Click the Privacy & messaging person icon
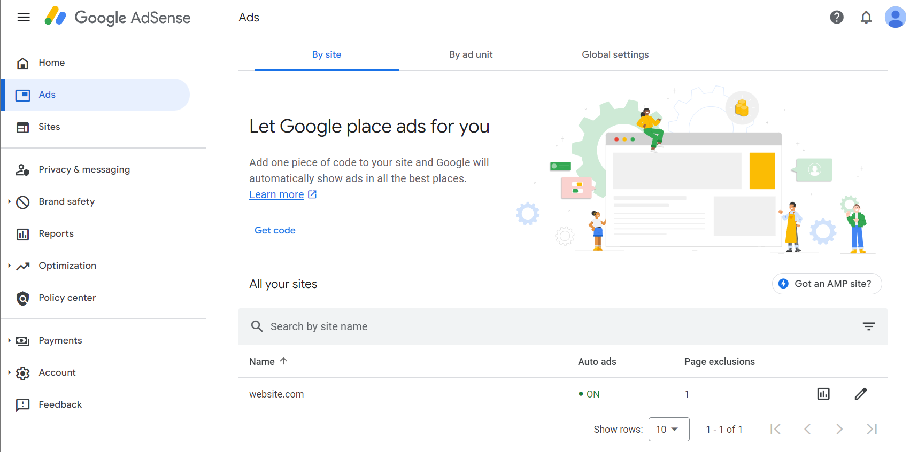The image size is (910, 452). pyautogui.click(x=22, y=170)
